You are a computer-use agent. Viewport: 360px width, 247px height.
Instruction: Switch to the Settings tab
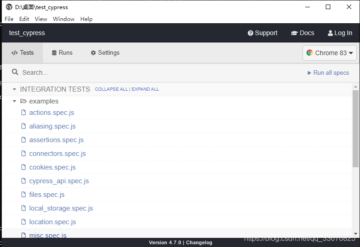105,53
